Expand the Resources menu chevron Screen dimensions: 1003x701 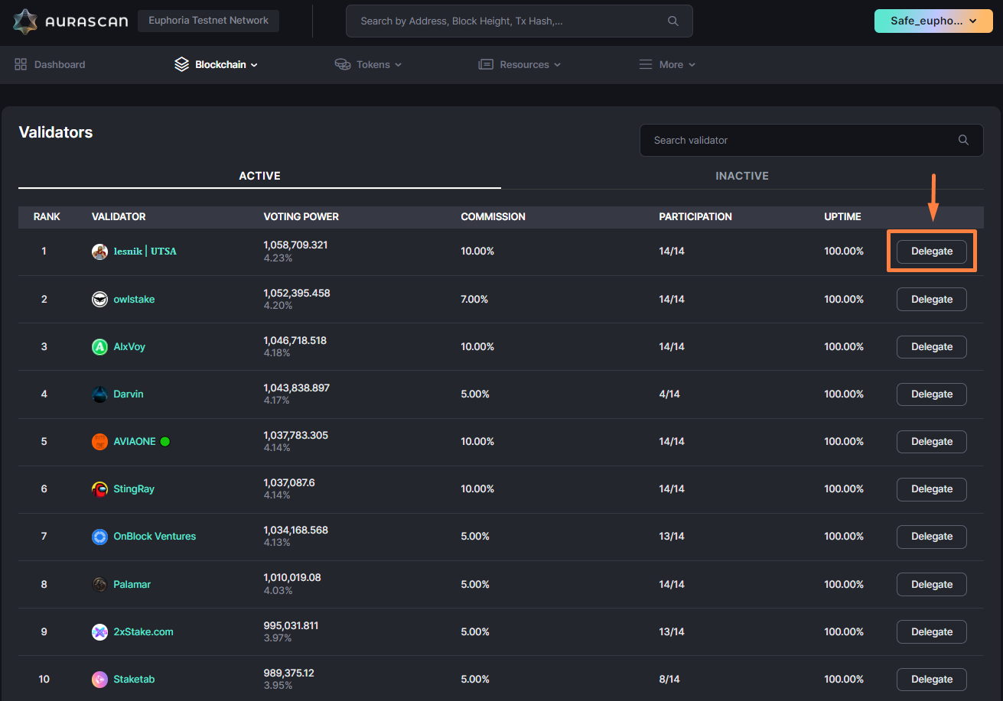(x=557, y=65)
